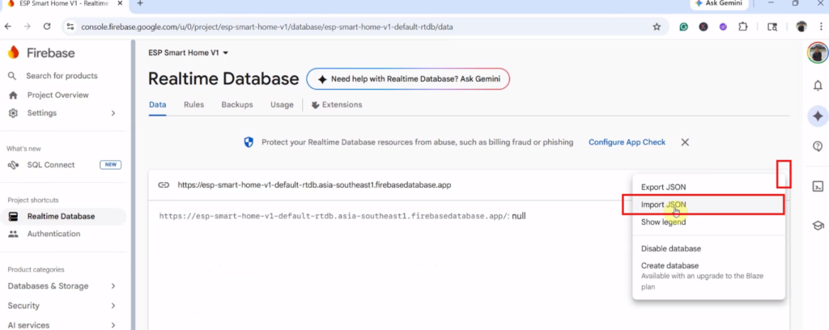Dismiss the App Check banner
The height and width of the screenshot is (330, 829).
tap(685, 142)
